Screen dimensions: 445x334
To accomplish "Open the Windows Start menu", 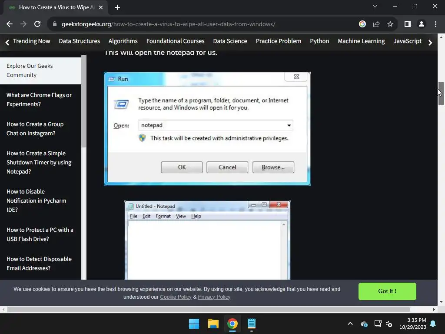I will [x=194, y=324].
